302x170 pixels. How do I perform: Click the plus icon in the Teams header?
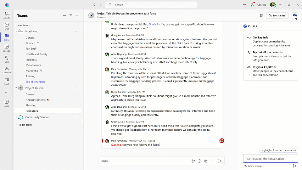pyautogui.click(x=77, y=15)
